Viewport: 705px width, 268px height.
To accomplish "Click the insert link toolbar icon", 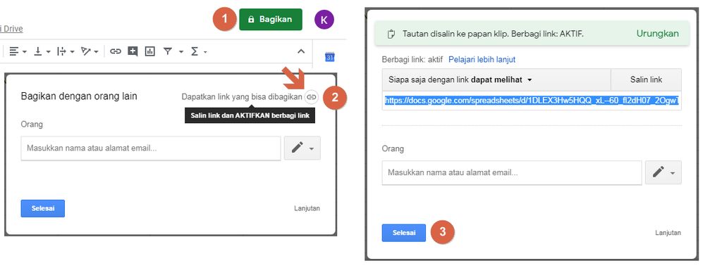I will (116, 51).
